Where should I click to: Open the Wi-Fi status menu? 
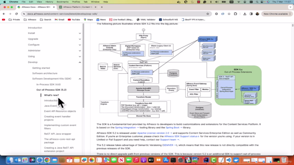(x=239, y=2)
